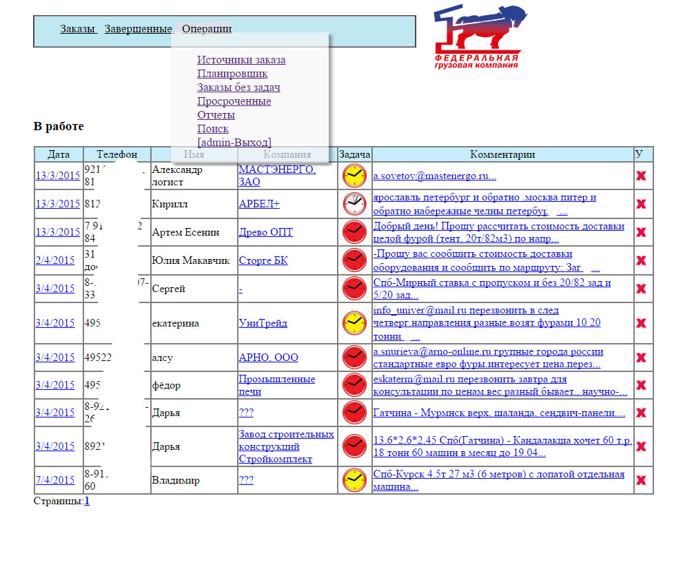
Task: Go to the Завершенные section
Action: pos(139,29)
